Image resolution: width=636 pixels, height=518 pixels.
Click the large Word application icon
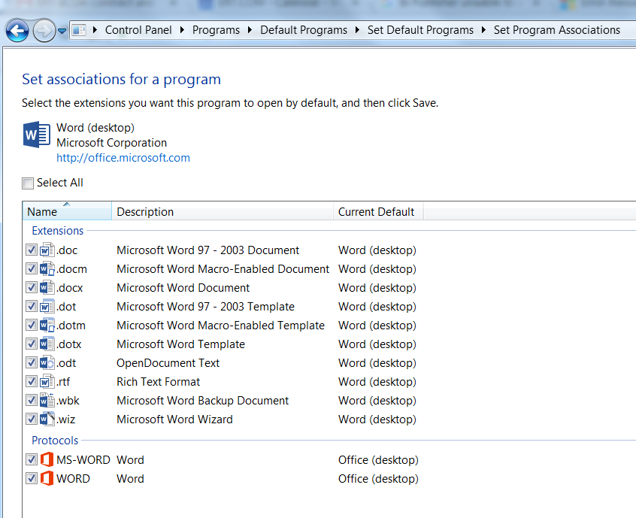tap(37, 135)
